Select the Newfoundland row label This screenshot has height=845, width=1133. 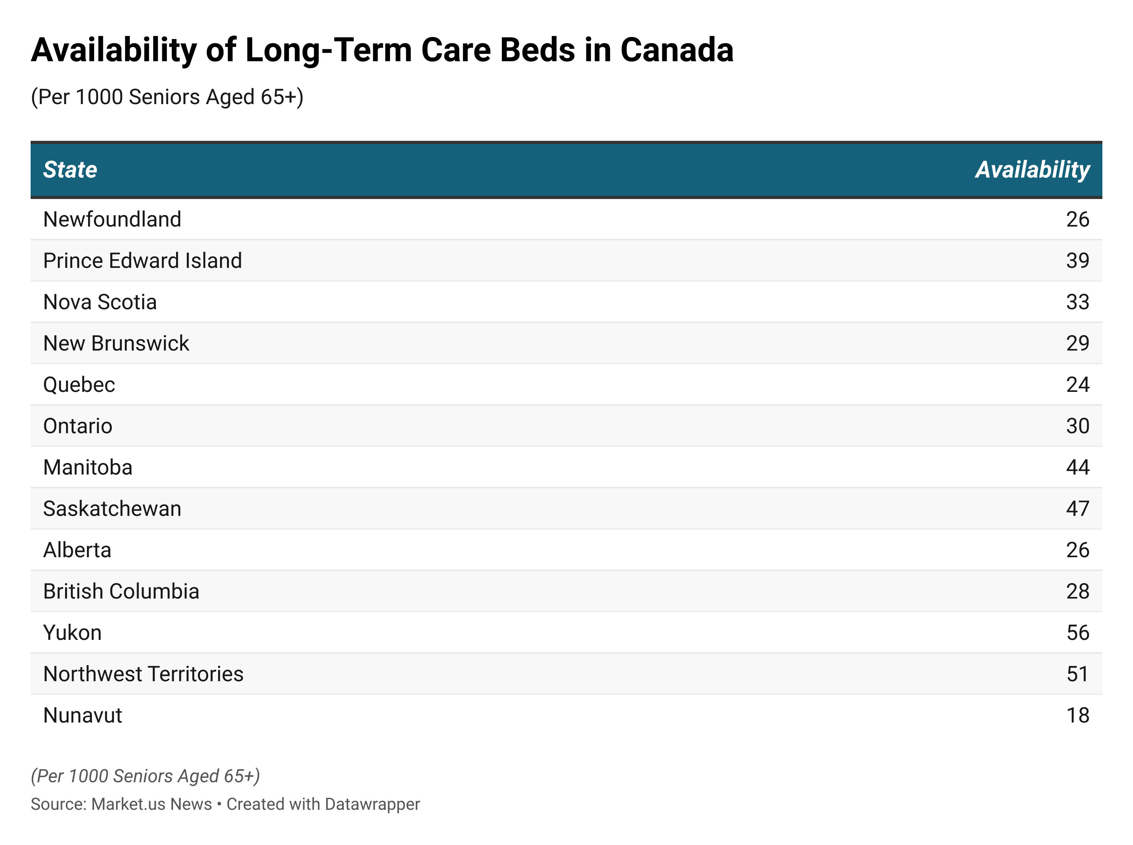point(112,219)
